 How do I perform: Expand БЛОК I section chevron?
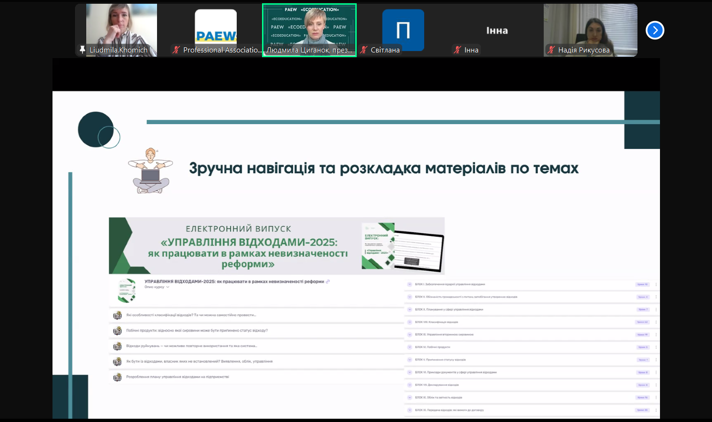(x=409, y=284)
